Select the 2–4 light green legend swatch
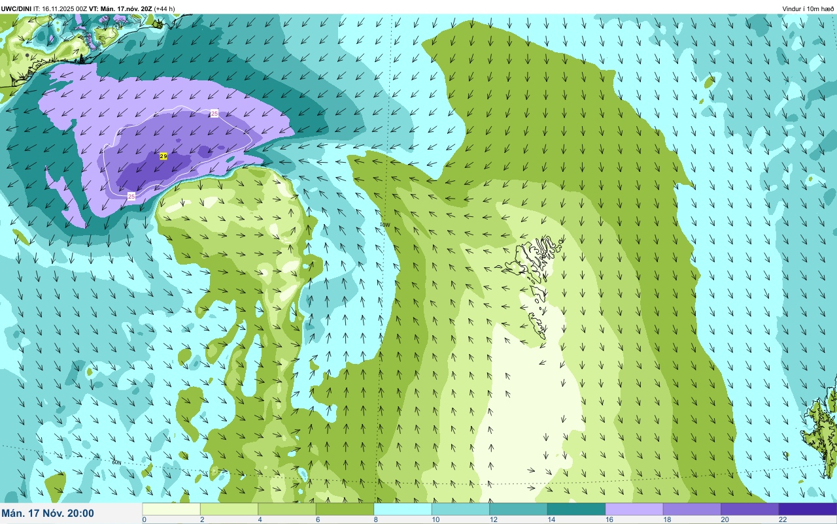The width and height of the screenshot is (837, 524). point(229,509)
